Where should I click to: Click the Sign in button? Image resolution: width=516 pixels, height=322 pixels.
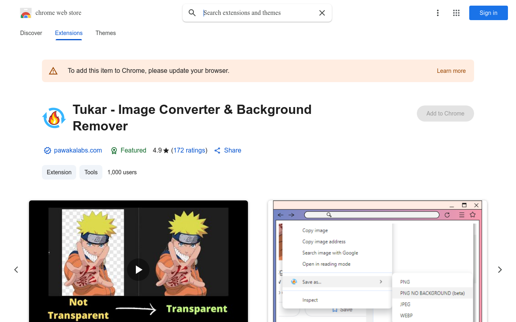(x=489, y=13)
